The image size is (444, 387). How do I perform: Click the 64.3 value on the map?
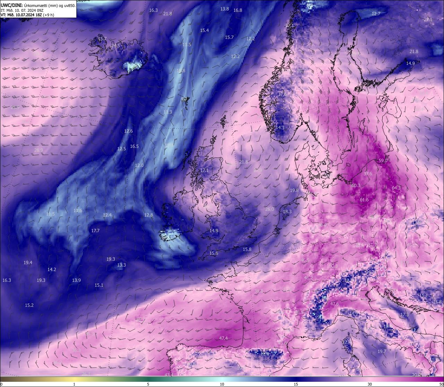tap(396, 188)
